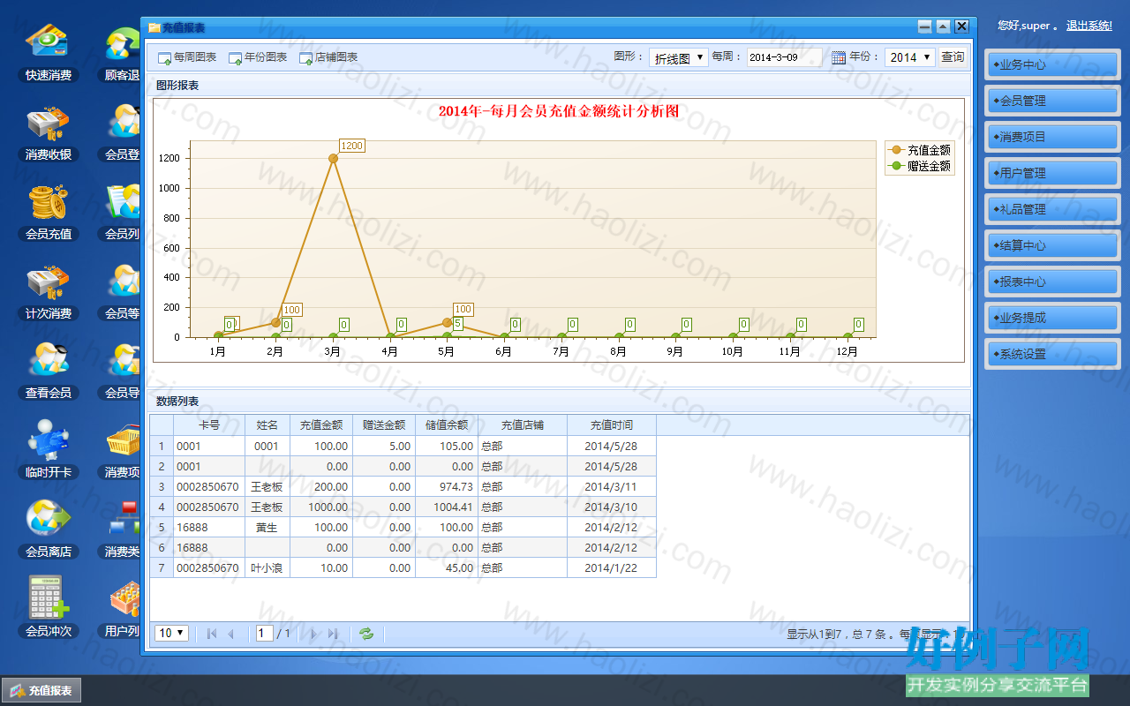Open the 图形 chart type dropdown
Image resolution: width=1130 pixels, height=706 pixels.
pos(679,57)
